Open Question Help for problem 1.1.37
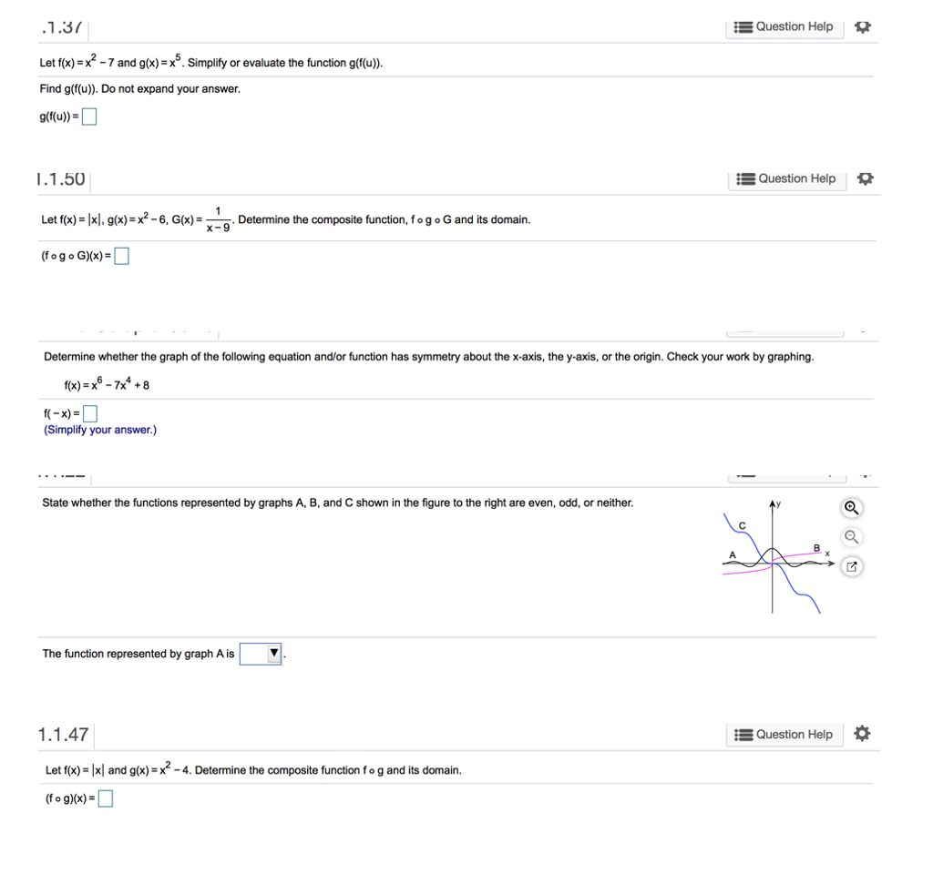 [784, 26]
